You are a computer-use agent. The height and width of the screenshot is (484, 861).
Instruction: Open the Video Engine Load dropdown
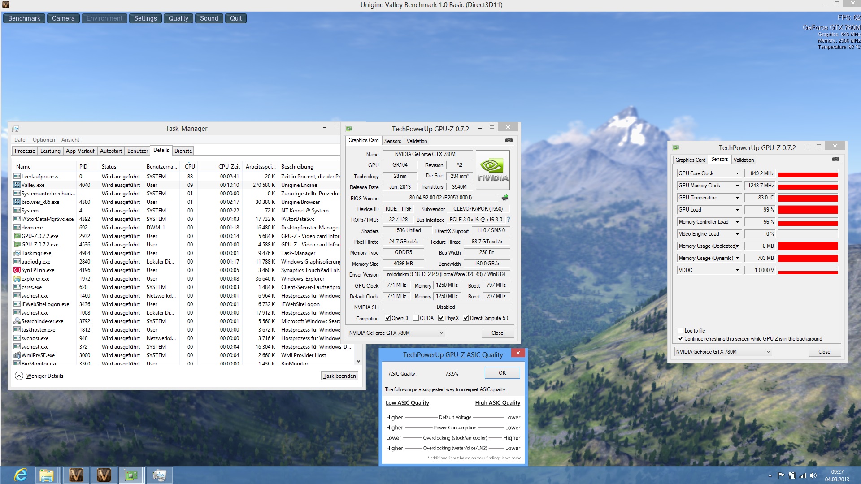click(x=737, y=234)
